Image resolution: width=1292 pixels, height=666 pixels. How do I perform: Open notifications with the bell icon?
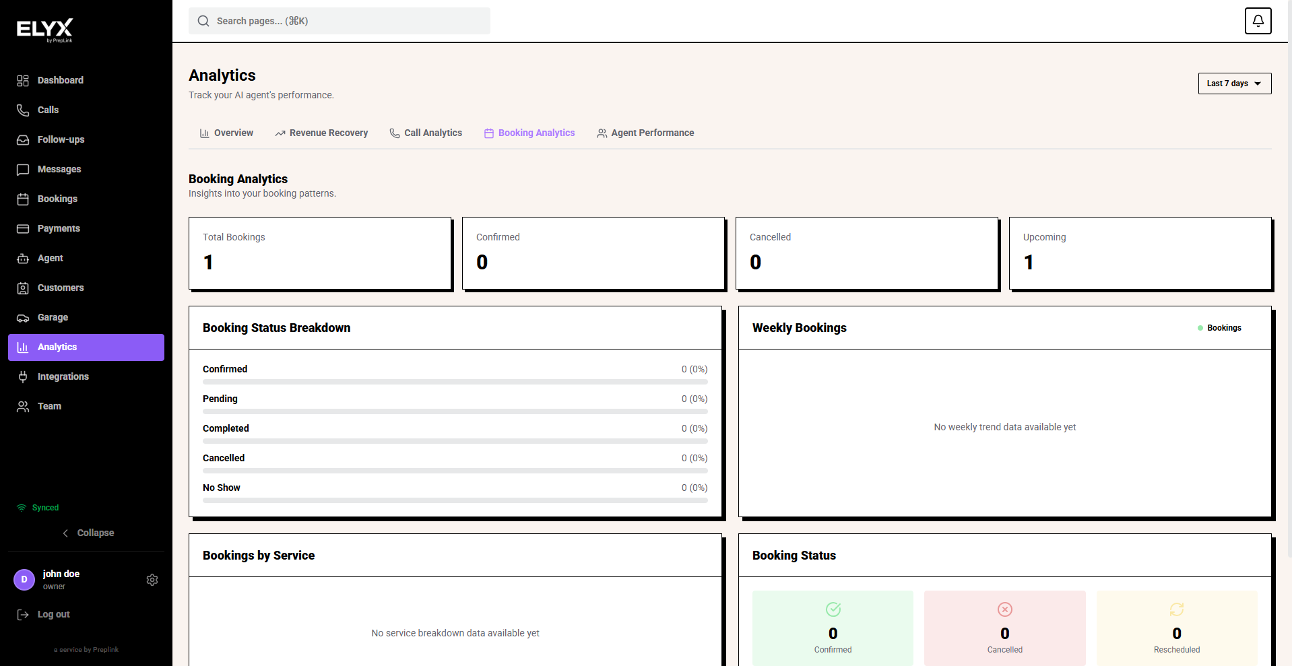tap(1258, 21)
